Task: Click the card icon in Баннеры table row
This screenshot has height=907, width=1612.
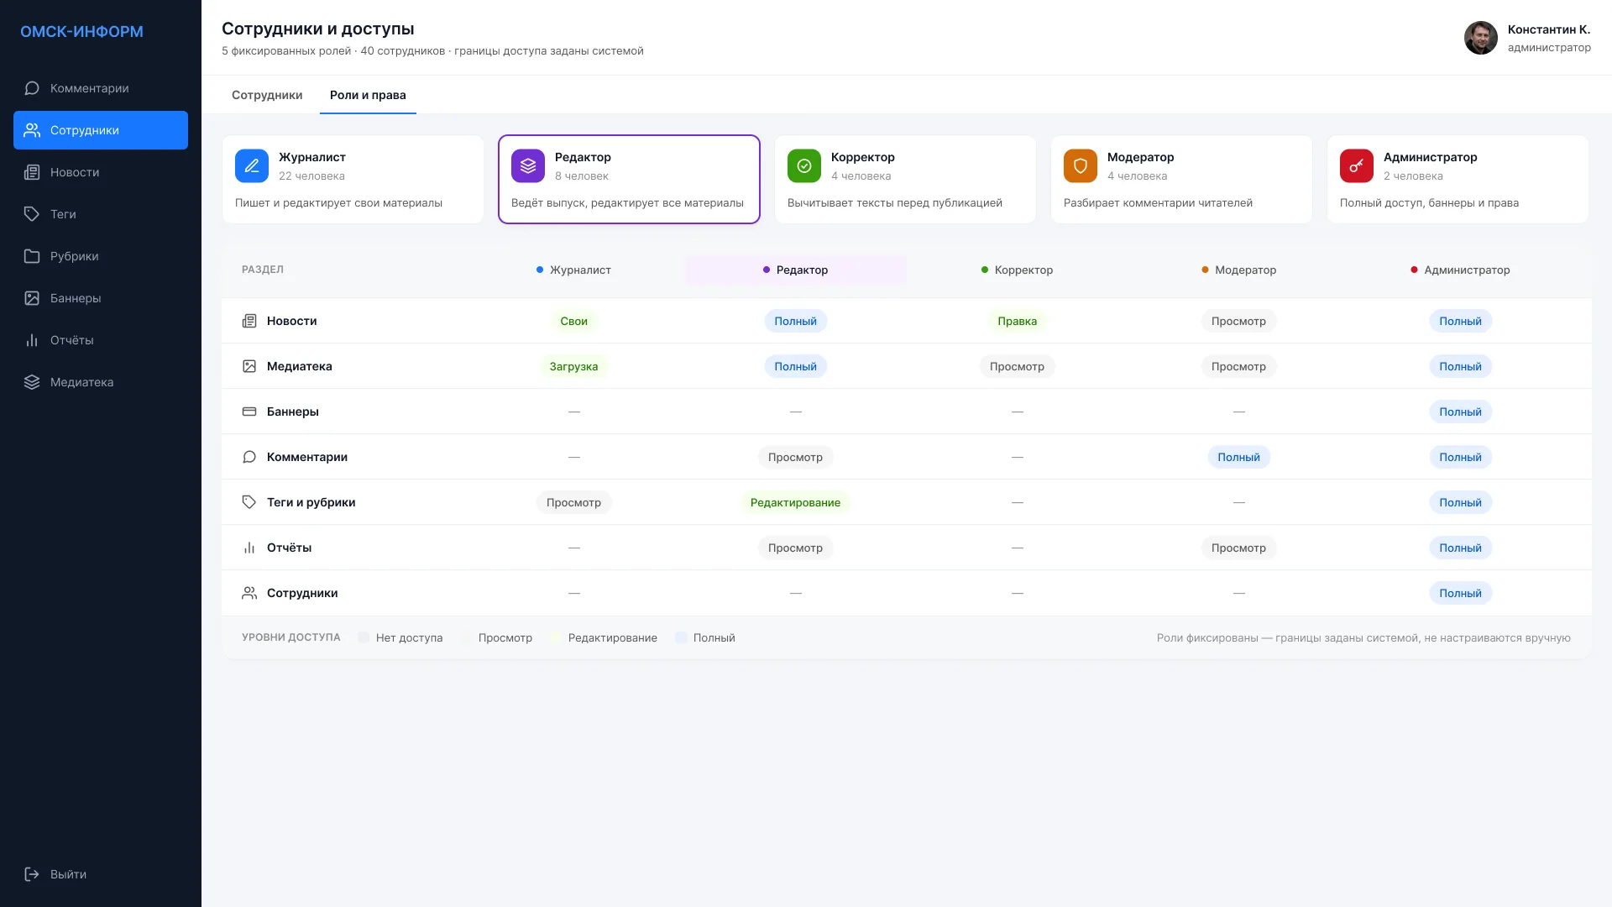Action: pyautogui.click(x=249, y=412)
